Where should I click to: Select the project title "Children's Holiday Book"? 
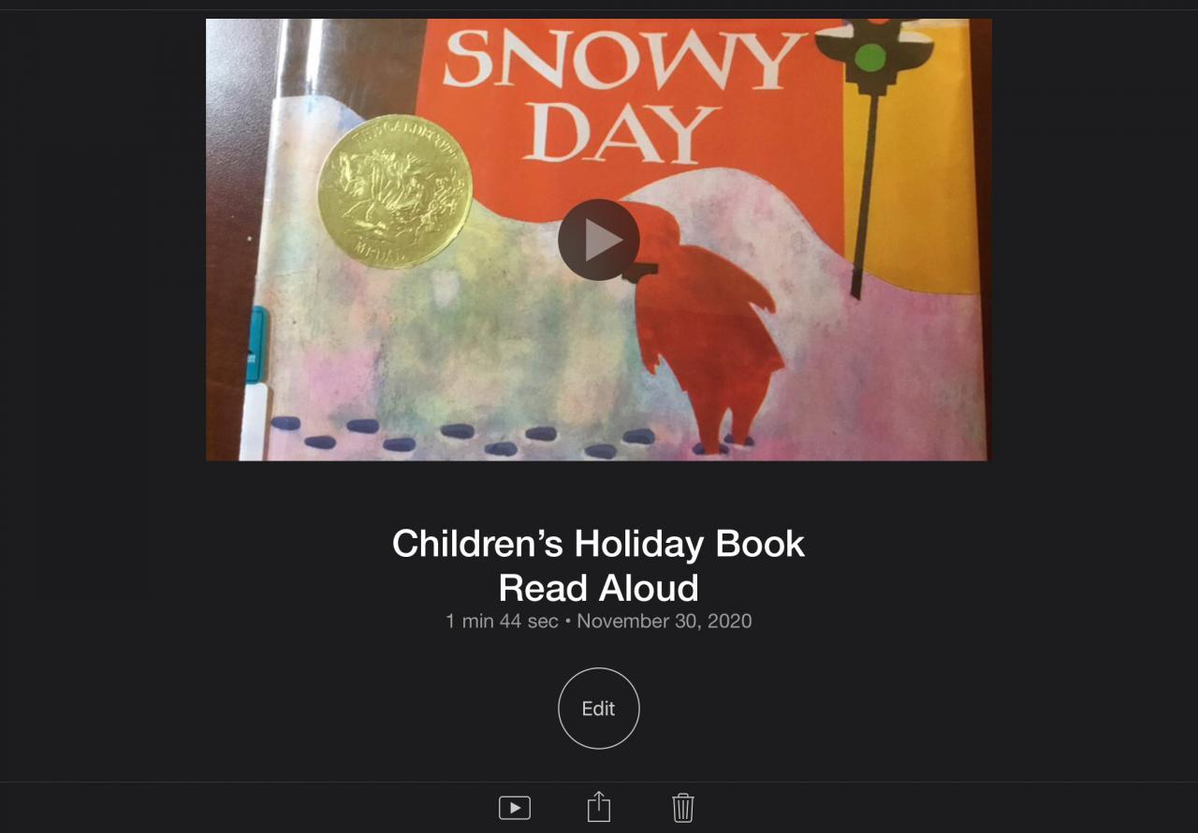[599, 544]
